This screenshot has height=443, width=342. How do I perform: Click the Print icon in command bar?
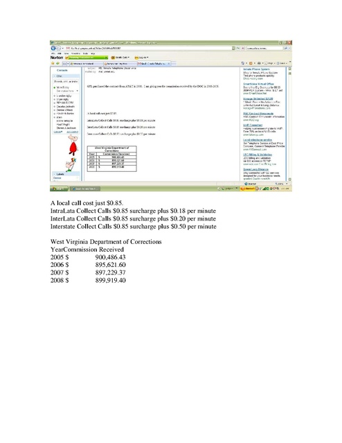coord(259,63)
